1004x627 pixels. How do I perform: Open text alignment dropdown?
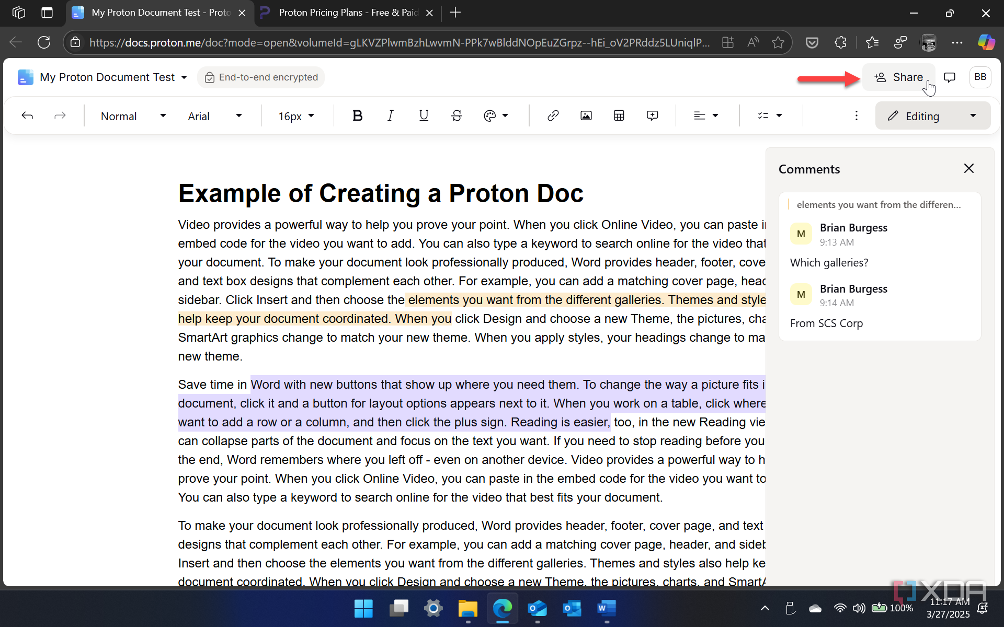click(x=706, y=116)
